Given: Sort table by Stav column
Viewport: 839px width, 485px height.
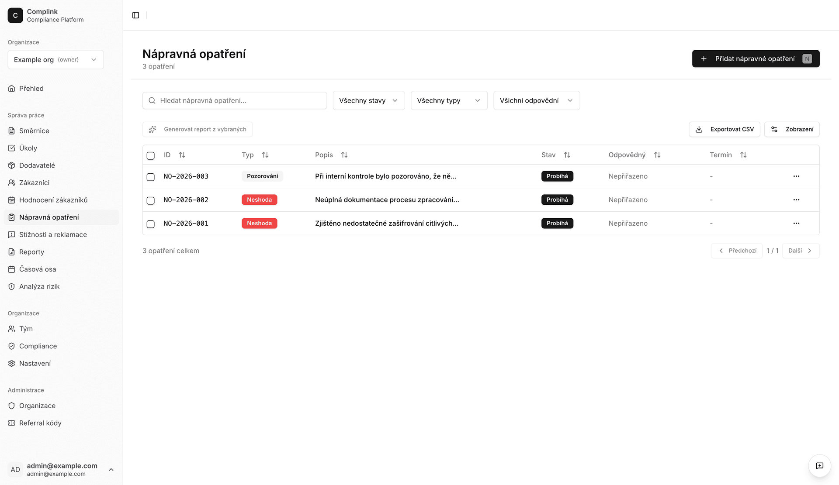Looking at the screenshot, I should pos(567,155).
